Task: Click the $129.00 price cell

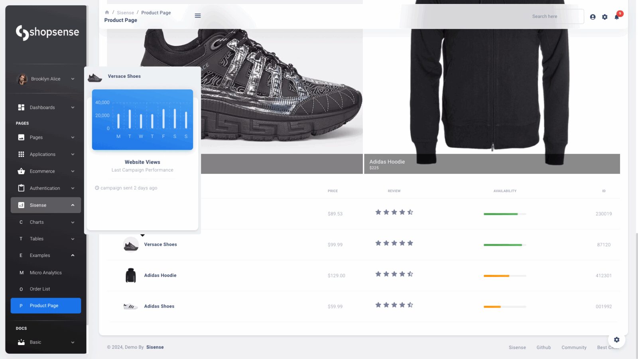Action: pos(336,276)
